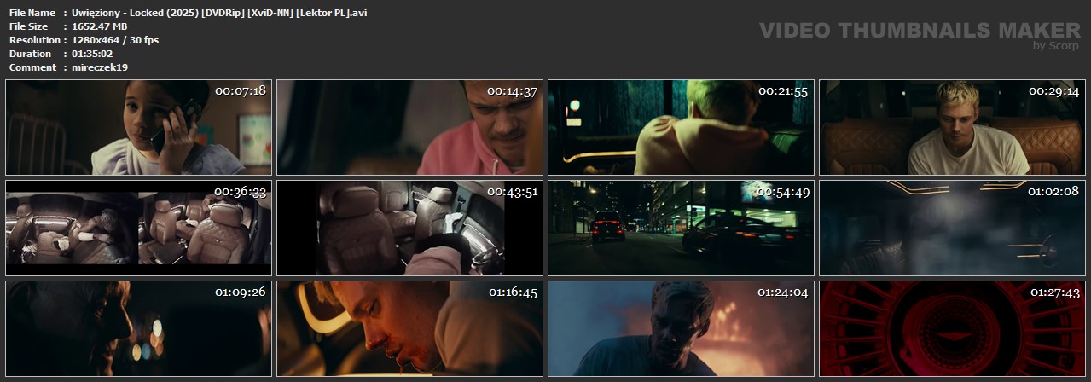Select the frame stamped 00:29:14

tap(952, 128)
